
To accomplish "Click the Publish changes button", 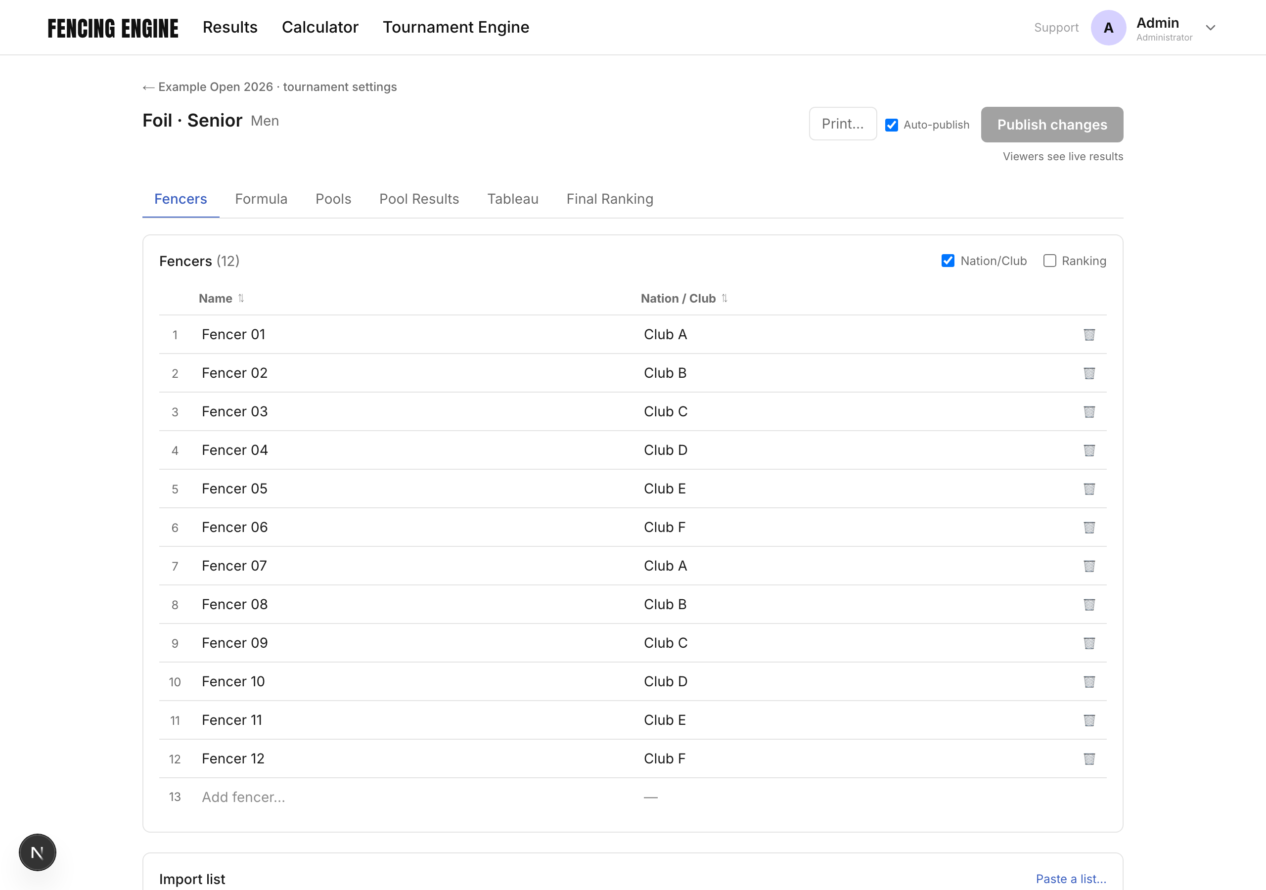I will (x=1051, y=125).
